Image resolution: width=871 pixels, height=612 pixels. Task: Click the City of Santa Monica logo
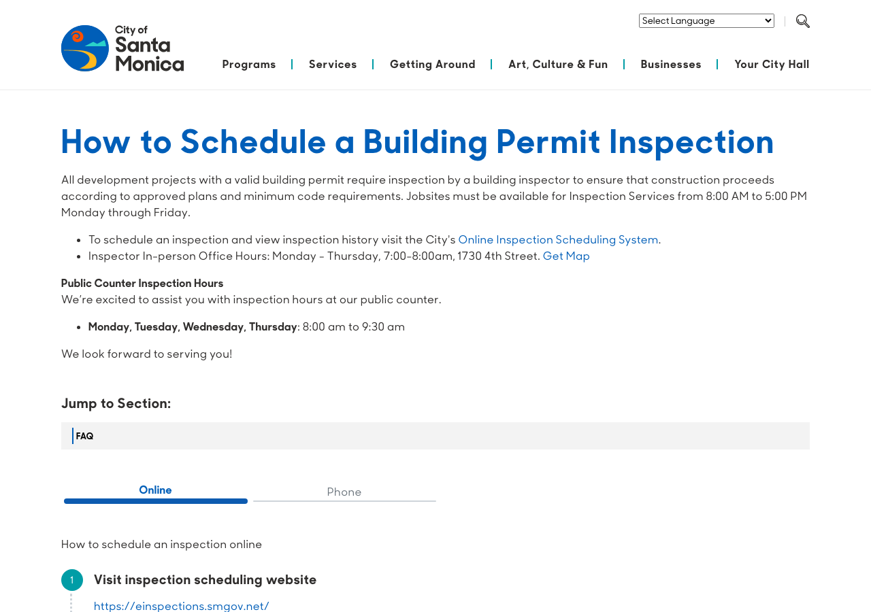[122, 48]
